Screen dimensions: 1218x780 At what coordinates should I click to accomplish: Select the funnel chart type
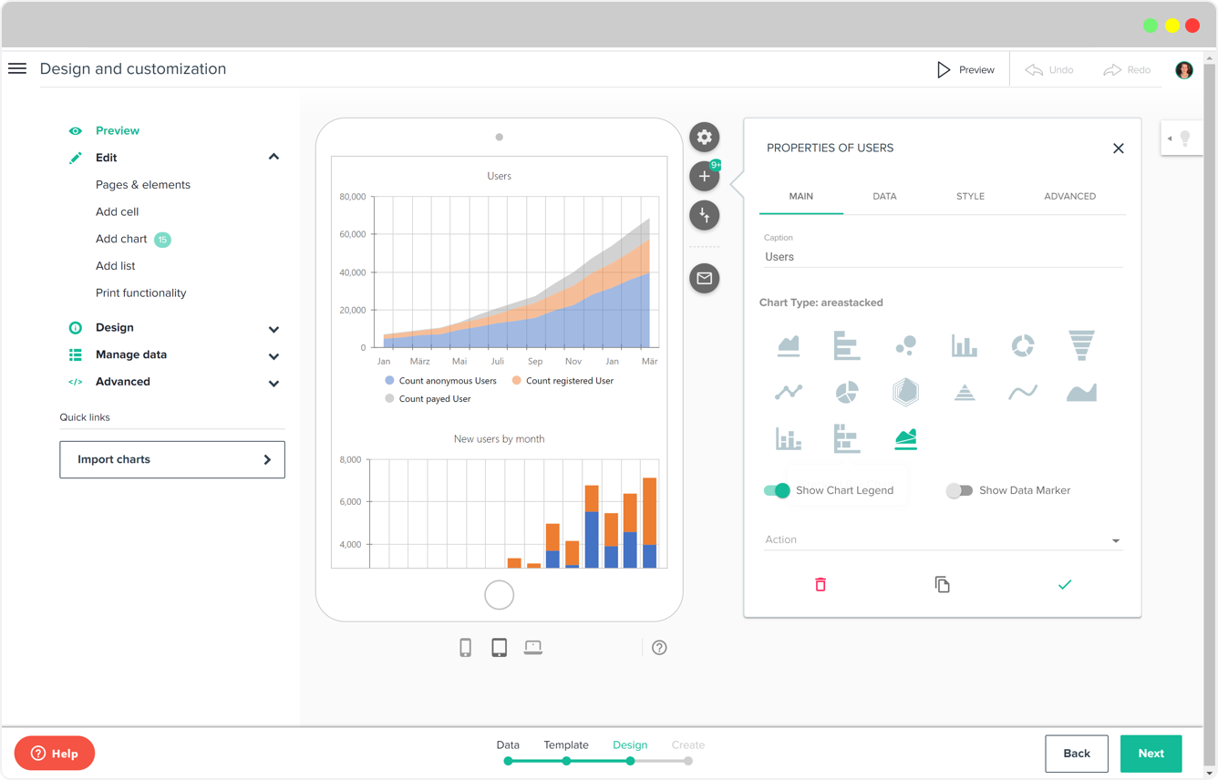click(1081, 345)
